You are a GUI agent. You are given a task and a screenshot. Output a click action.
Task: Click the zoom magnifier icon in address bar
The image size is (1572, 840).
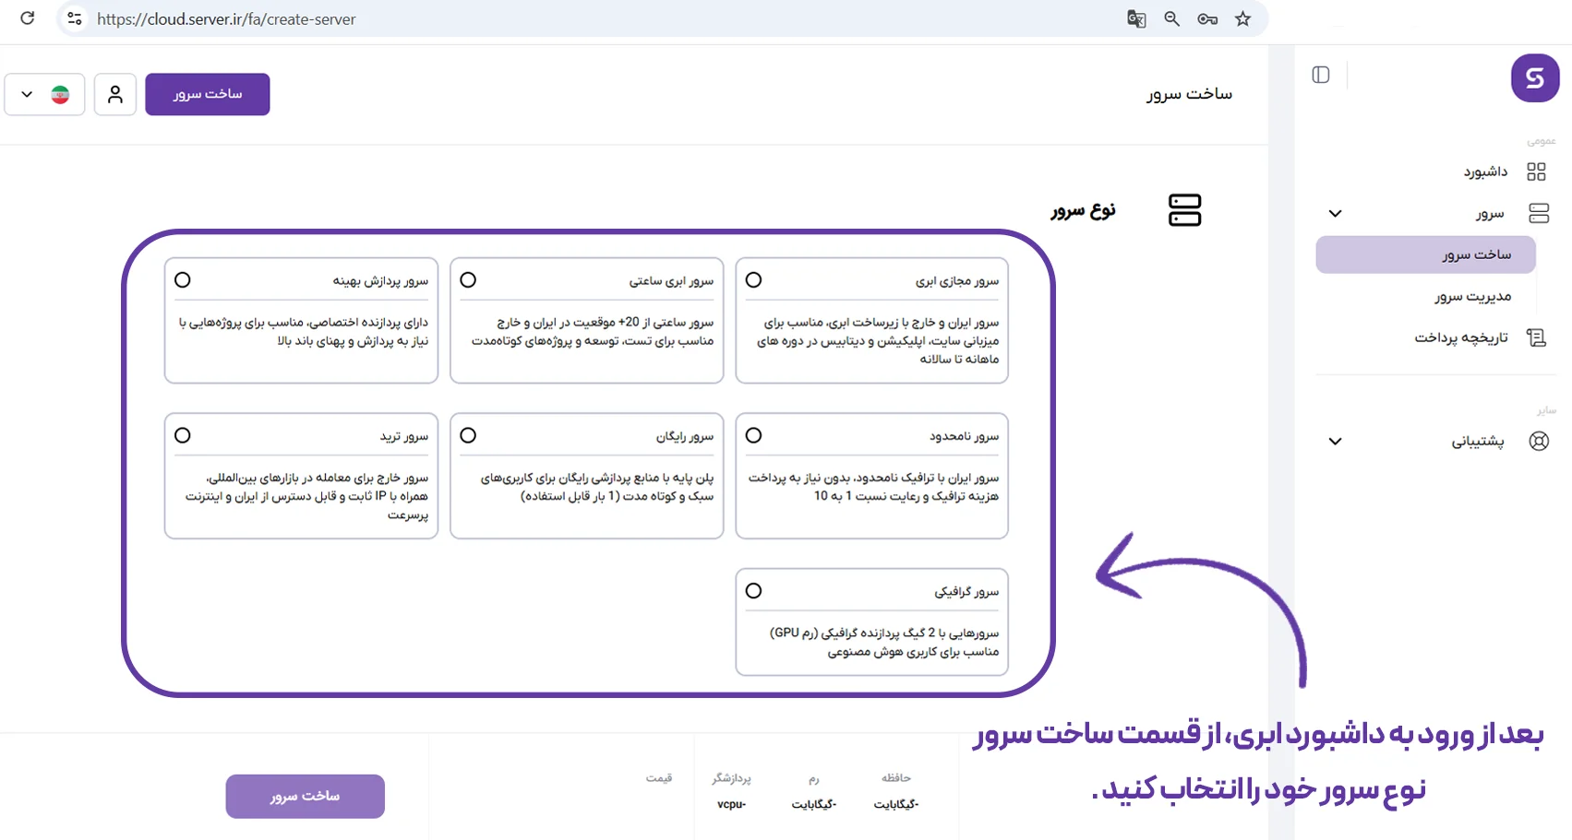1171,18
